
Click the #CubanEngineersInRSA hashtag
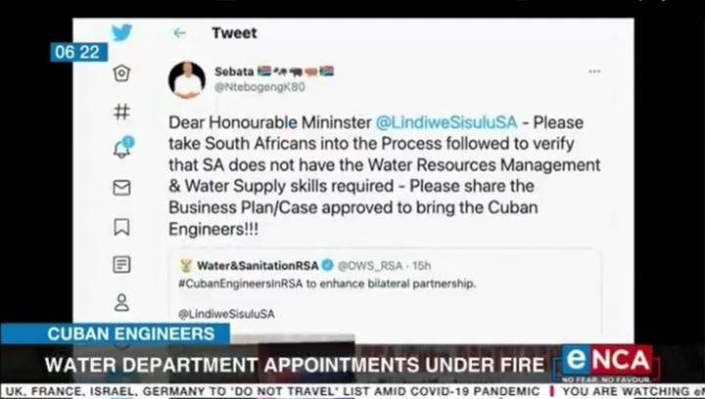click(241, 285)
